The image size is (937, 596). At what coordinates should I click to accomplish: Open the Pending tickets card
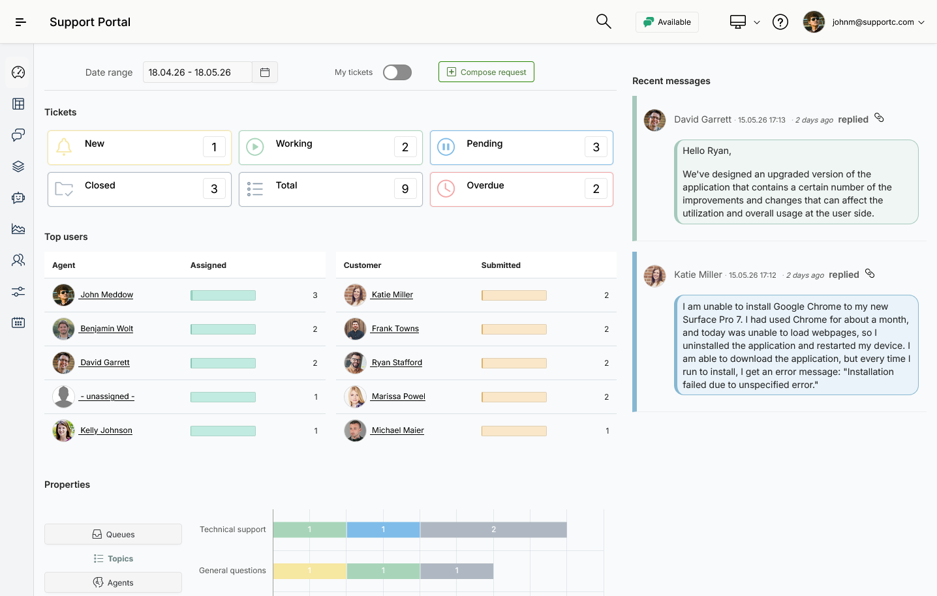tap(521, 147)
